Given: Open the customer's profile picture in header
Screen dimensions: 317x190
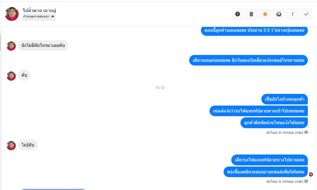Looking at the screenshot, I should tap(12, 14).
